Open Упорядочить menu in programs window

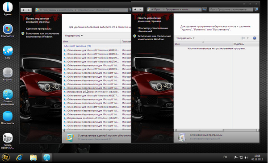pos(185,38)
